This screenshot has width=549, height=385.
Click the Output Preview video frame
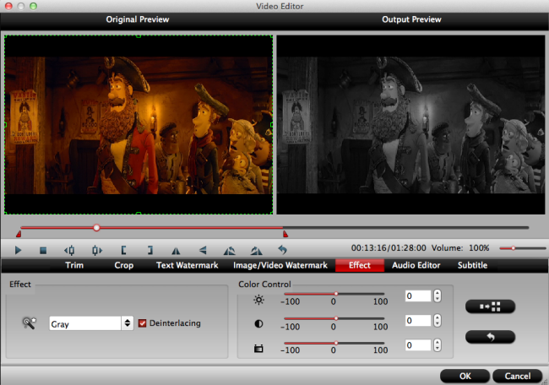click(x=410, y=125)
